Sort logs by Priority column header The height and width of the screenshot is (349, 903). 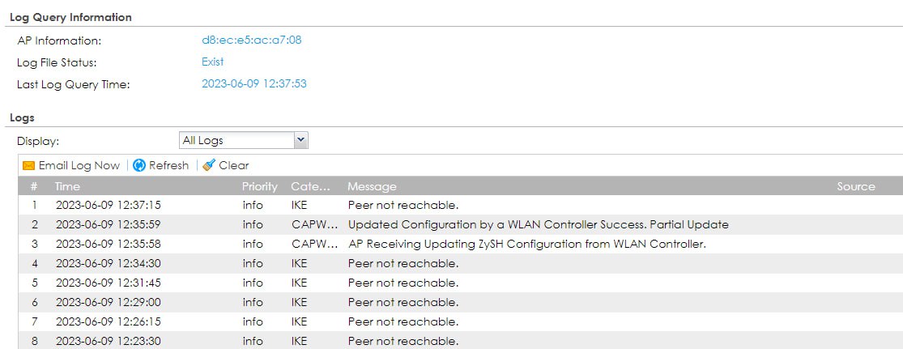click(259, 186)
